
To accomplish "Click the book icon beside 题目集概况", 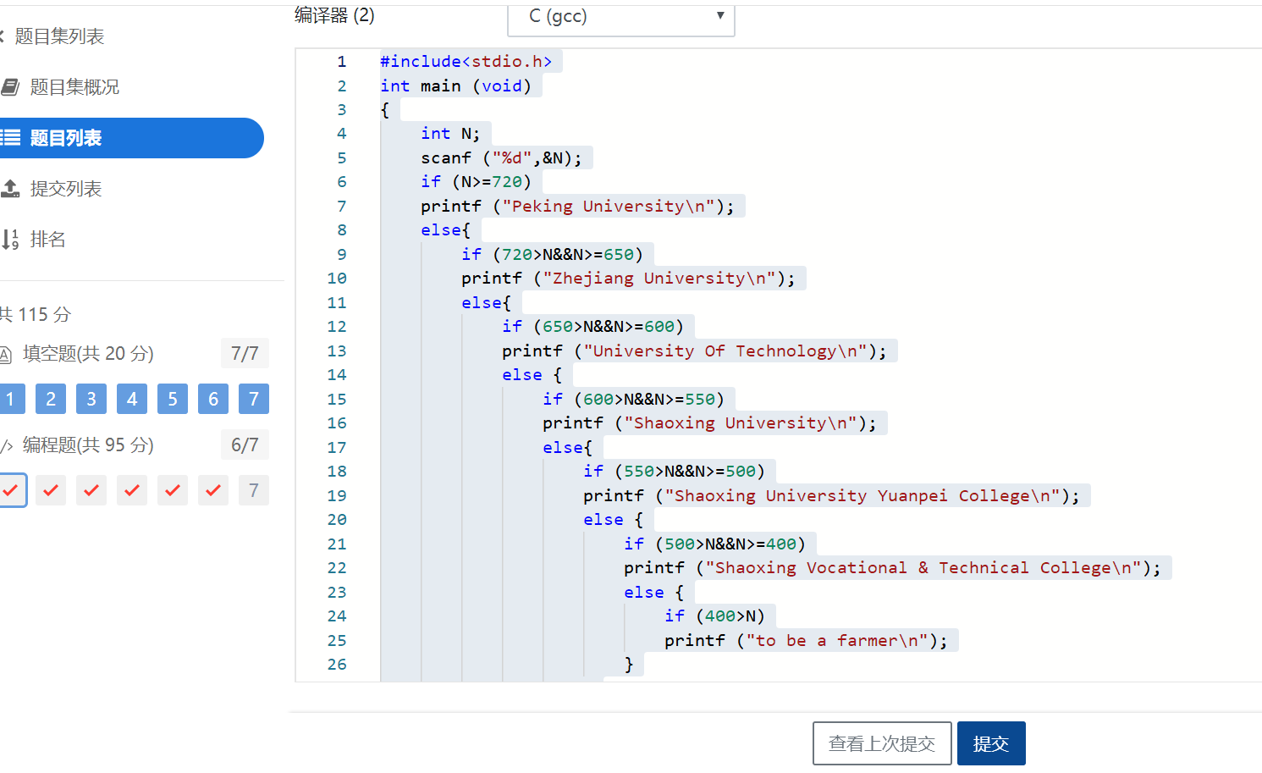I will click(x=10, y=87).
